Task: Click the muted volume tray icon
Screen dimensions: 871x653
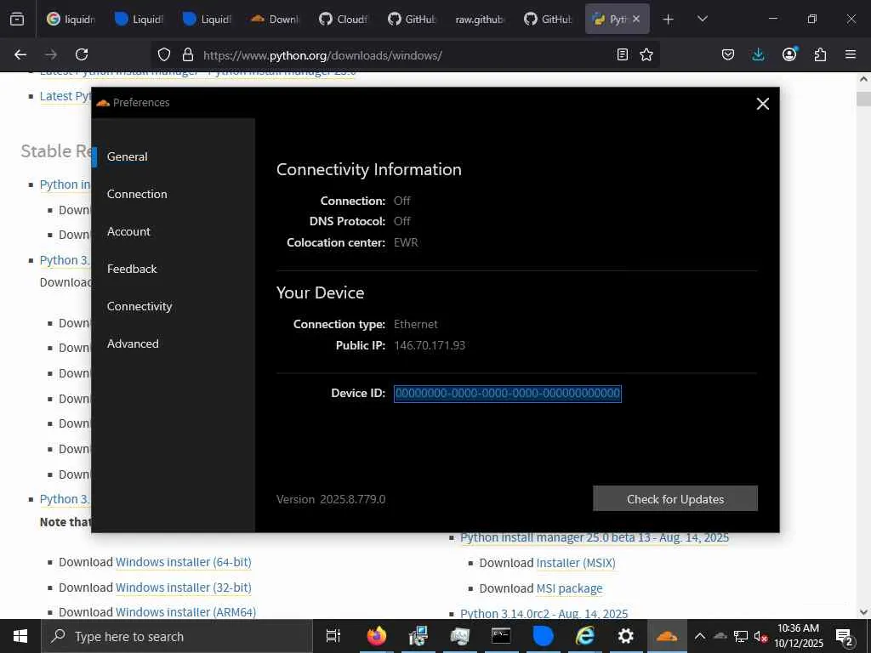Action: [x=760, y=636]
